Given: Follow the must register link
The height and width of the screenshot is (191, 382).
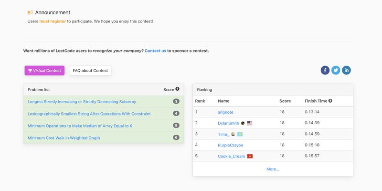Looking at the screenshot, I should (x=53, y=21).
